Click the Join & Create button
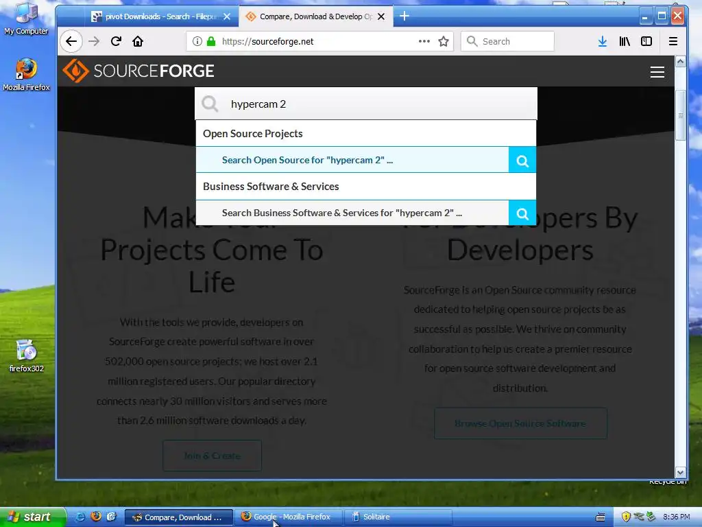The height and width of the screenshot is (527, 702). (212, 456)
